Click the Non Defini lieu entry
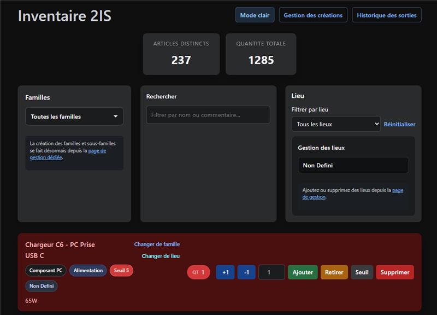 click(x=353, y=165)
